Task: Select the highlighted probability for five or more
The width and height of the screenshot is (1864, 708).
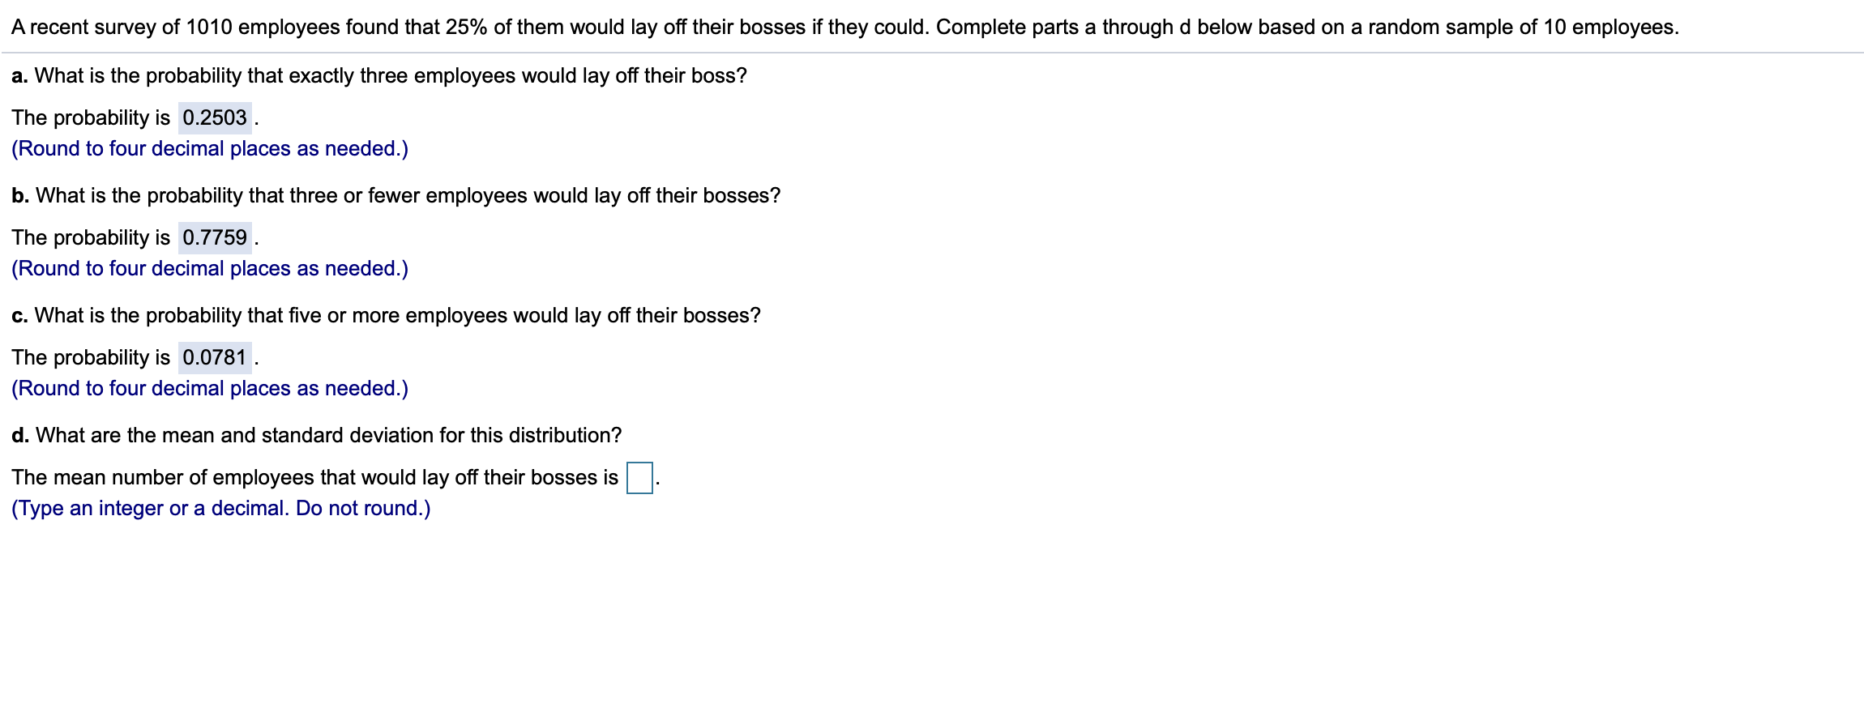Action: click(215, 356)
